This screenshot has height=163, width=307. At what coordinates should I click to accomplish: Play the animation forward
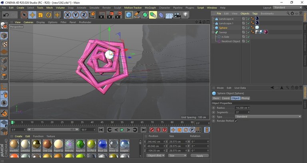122,130
